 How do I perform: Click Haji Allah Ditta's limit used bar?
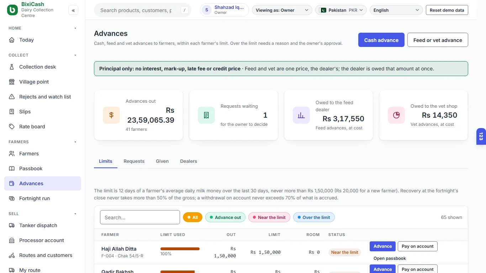coord(180,249)
